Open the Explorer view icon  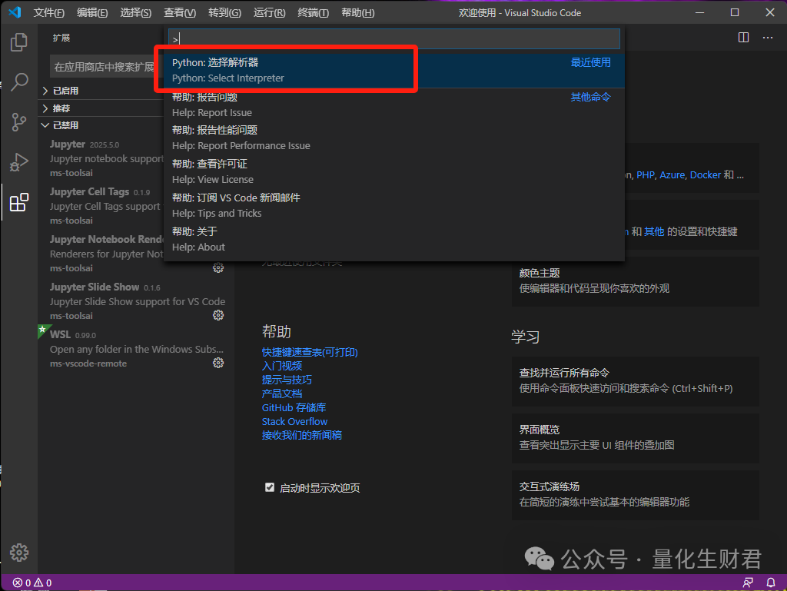tap(18, 42)
